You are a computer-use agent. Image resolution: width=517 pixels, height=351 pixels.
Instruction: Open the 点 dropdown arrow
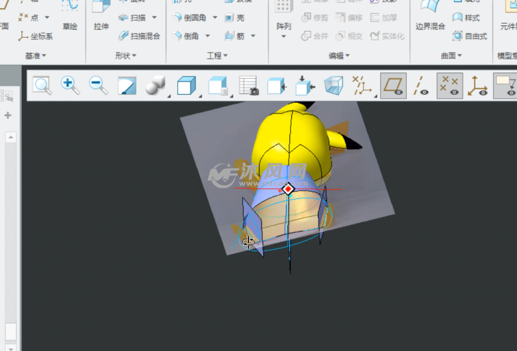(47, 18)
